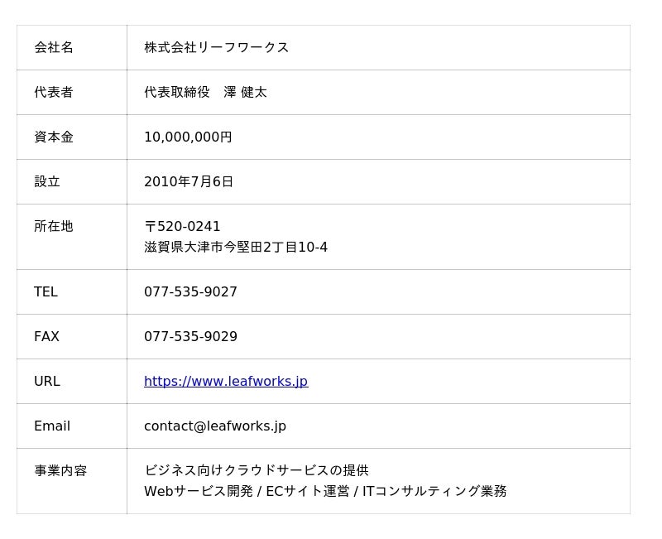Viewport: 662px width, 539px height.
Task: Click the address 滋賀県大津市今堅田2丁目10-4
Action: (236, 248)
